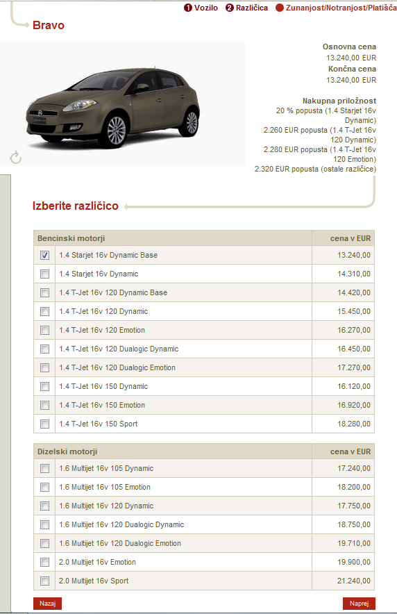Uncheck 1.4 Starjet 16v Dynamic Base
Viewport: 397px width, 614px height.
tap(44, 256)
